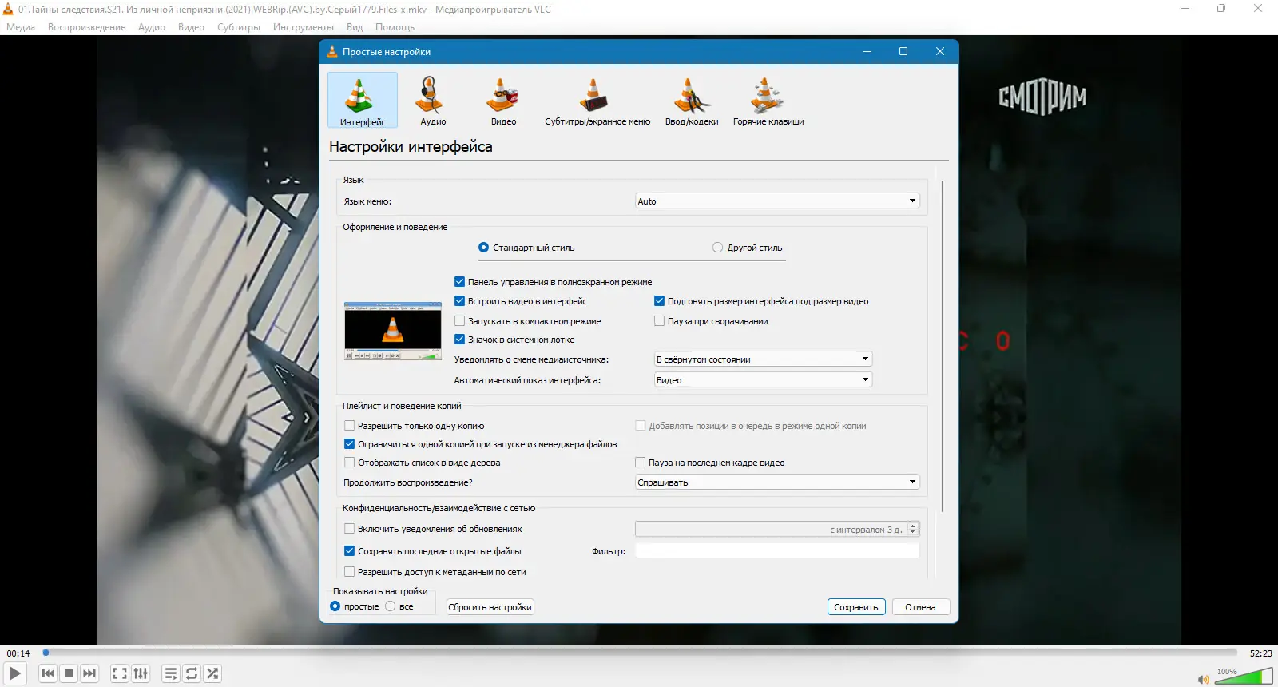1278x687 pixels.
Task: Click the Фильтр text field
Action: (x=777, y=551)
